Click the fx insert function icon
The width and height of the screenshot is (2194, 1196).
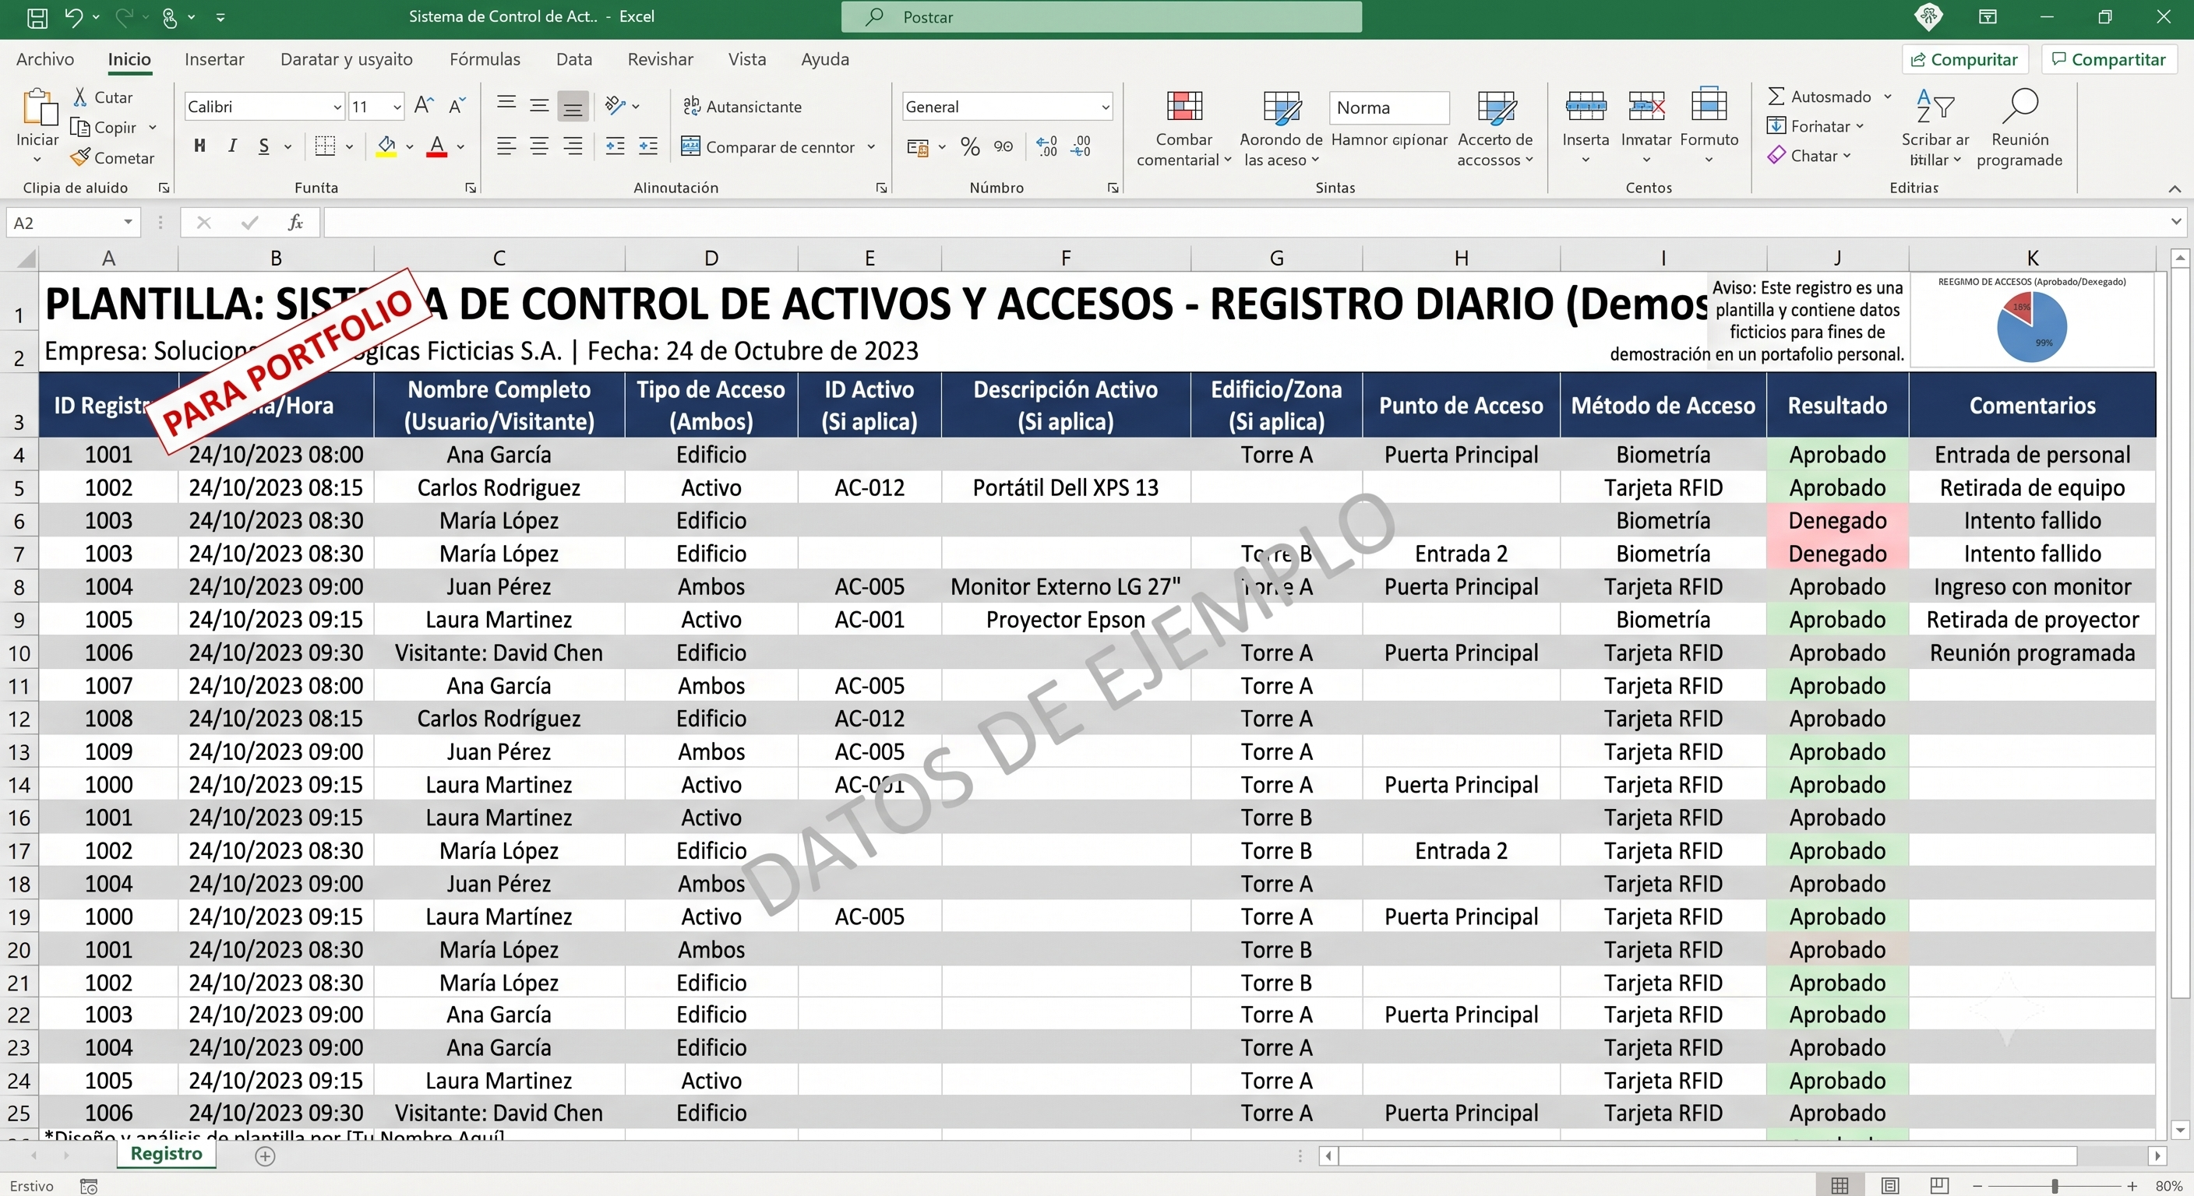(x=295, y=223)
